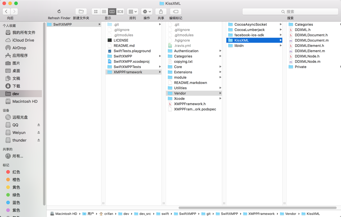Go forward with the right arrow button
This screenshot has height=217, width=341.
[x=14, y=12]
